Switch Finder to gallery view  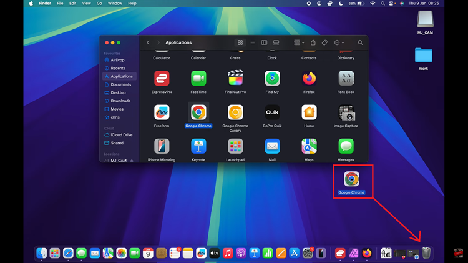tap(276, 42)
